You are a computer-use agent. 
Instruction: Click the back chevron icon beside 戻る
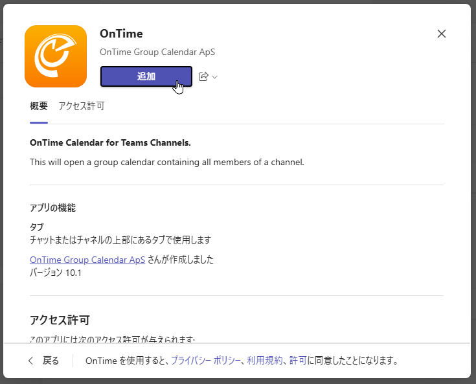pos(30,361)
